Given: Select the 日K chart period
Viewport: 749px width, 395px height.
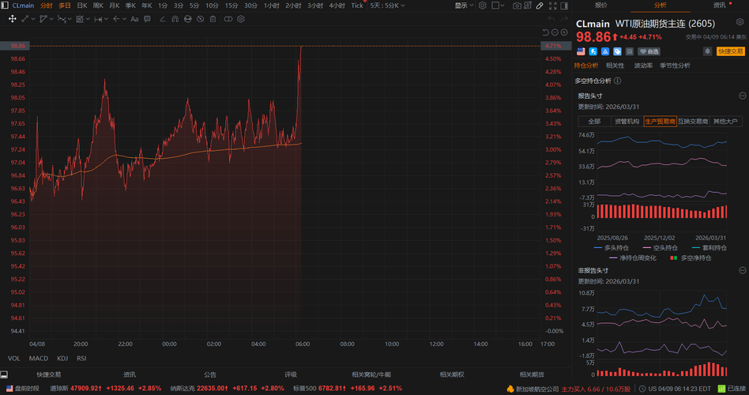Looking at the screenshot, I should coord(82,6).
